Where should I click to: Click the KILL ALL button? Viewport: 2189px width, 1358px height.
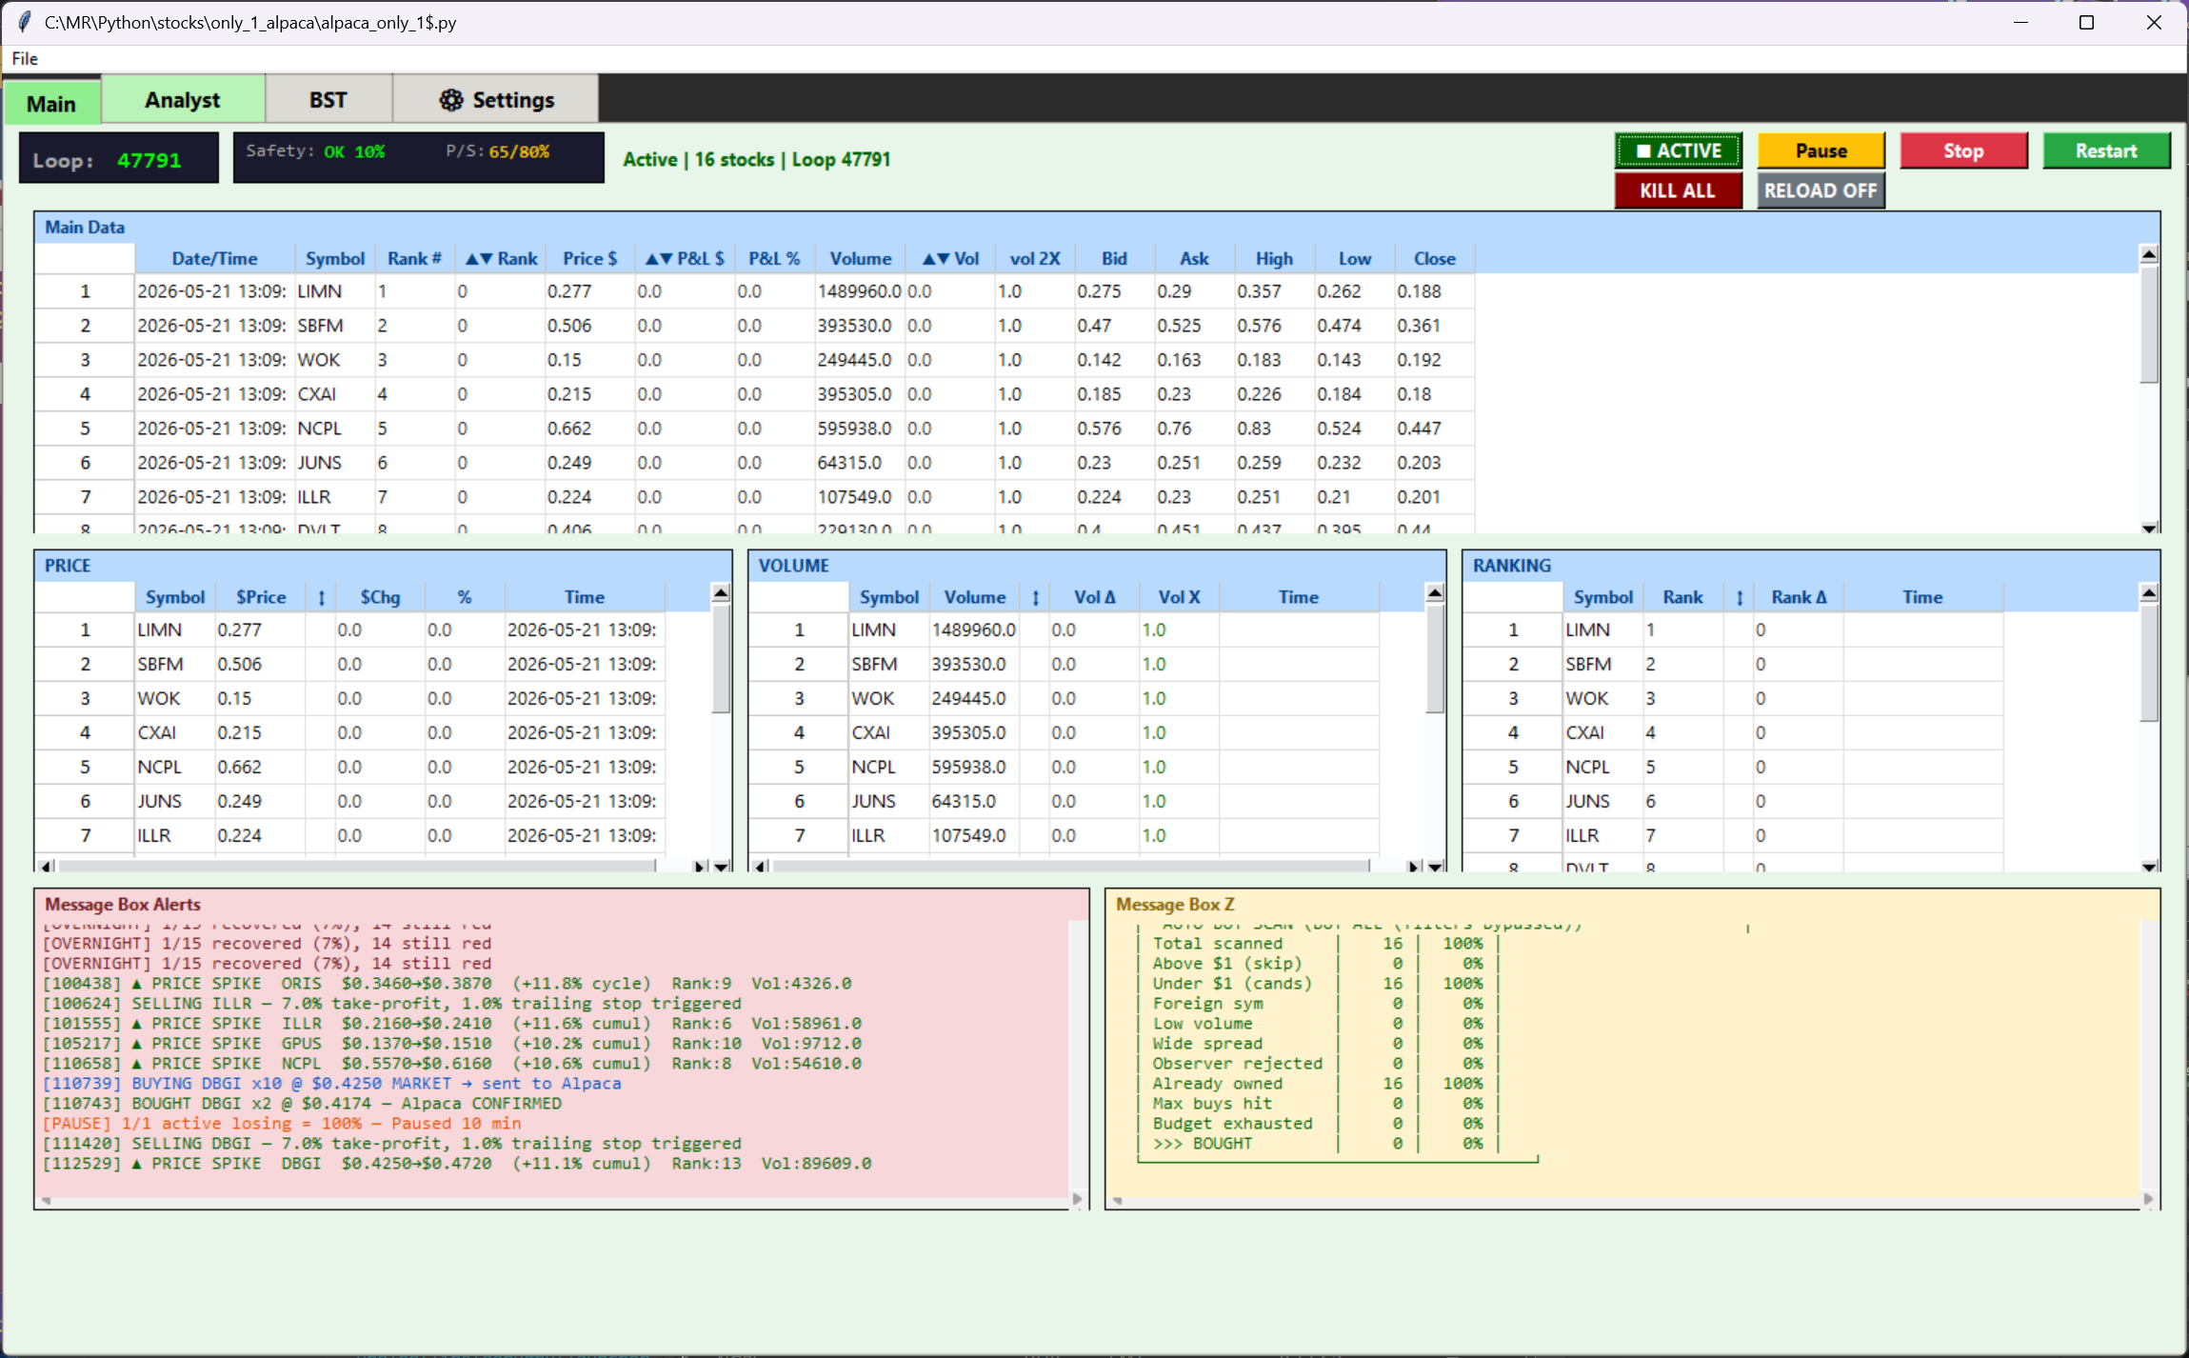1678,190
